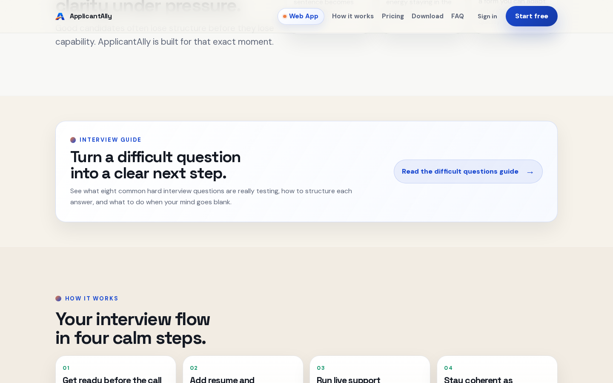
Task: Click heading Turn a difficult question
Action: pos(155,165)
